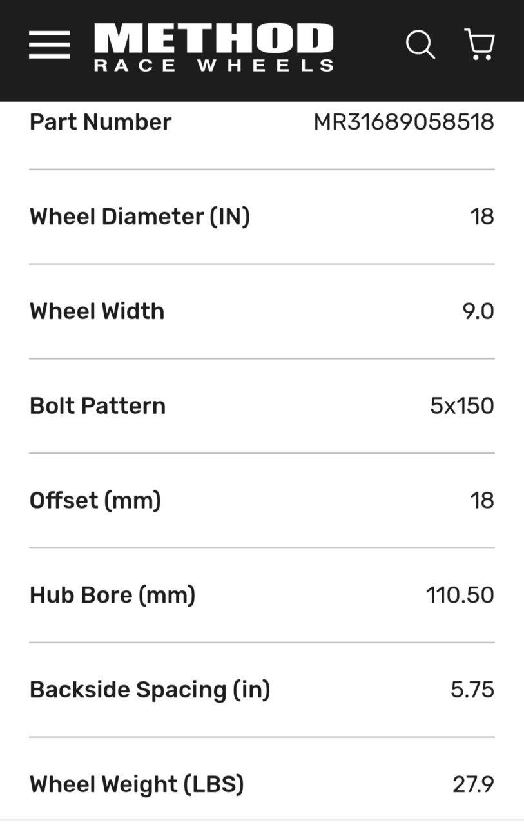Open the search magnifier icon
Viewport: 524px width, 825px height.
(420, 46)
